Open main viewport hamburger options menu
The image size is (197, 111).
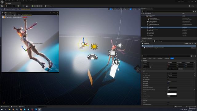coord(2,9)
